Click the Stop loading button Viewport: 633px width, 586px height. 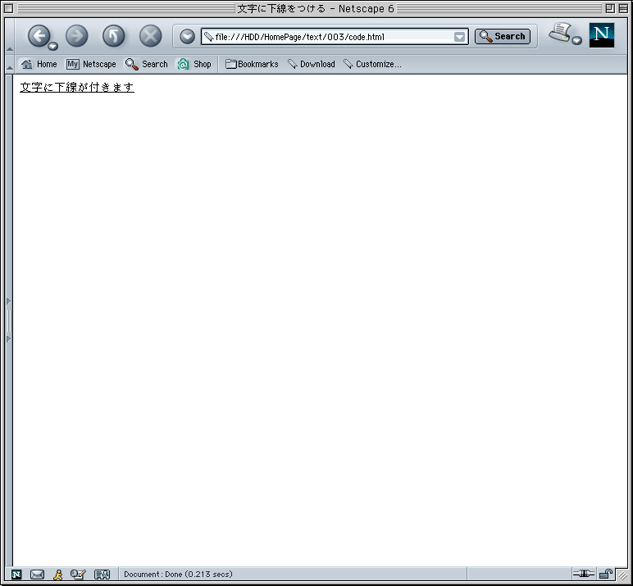pos(150,36)
